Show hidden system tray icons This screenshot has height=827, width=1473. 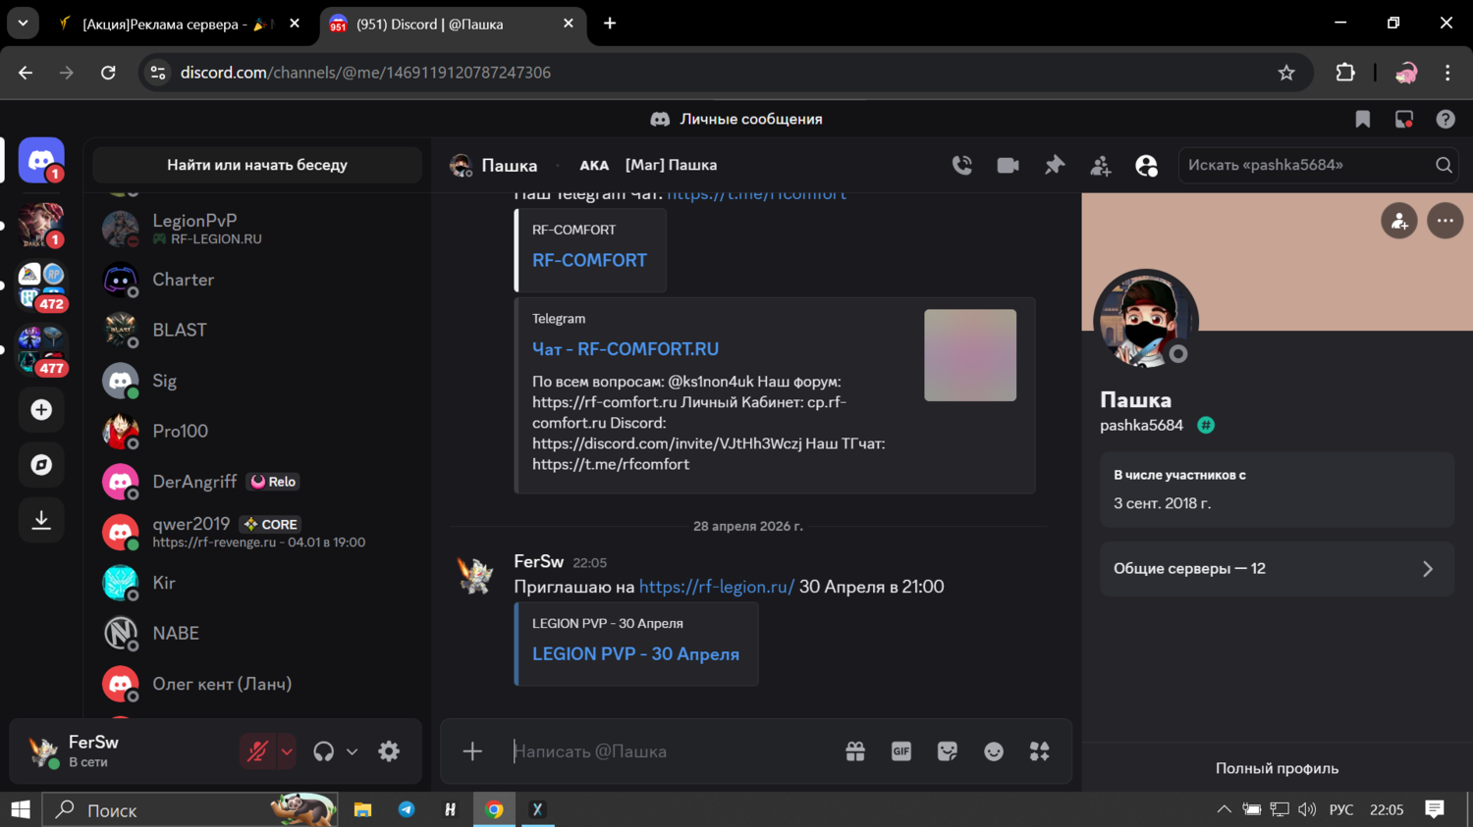[x=1224, y=809]
